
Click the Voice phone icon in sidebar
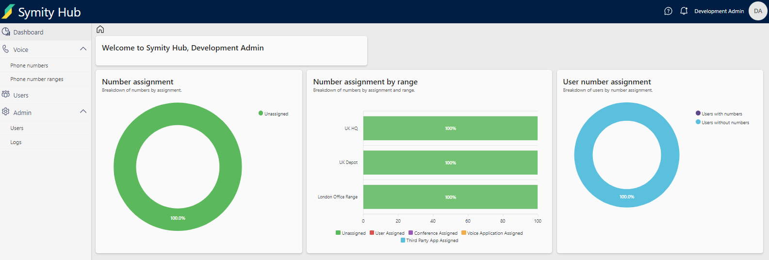tap(6, 49)
